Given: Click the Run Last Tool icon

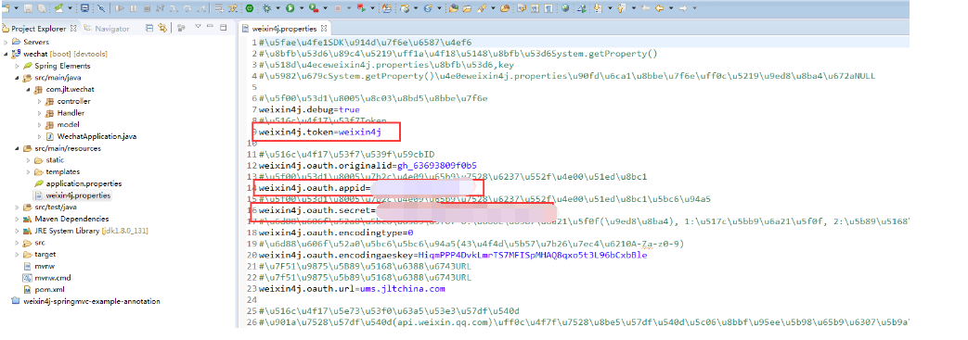Looking at the screenshot, I should pyautogui.click(x=314, y=8).
